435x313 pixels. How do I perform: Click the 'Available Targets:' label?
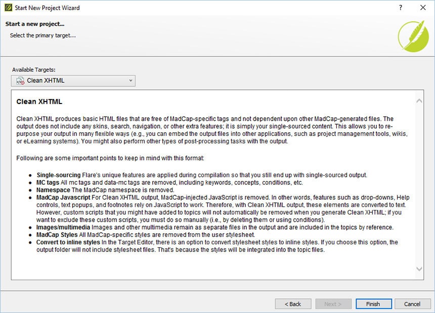(33, 70)
